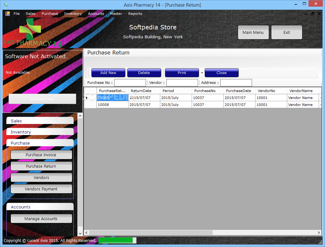
Task: Click the row selector arrow for 10005
Action: tap(87, 98)
